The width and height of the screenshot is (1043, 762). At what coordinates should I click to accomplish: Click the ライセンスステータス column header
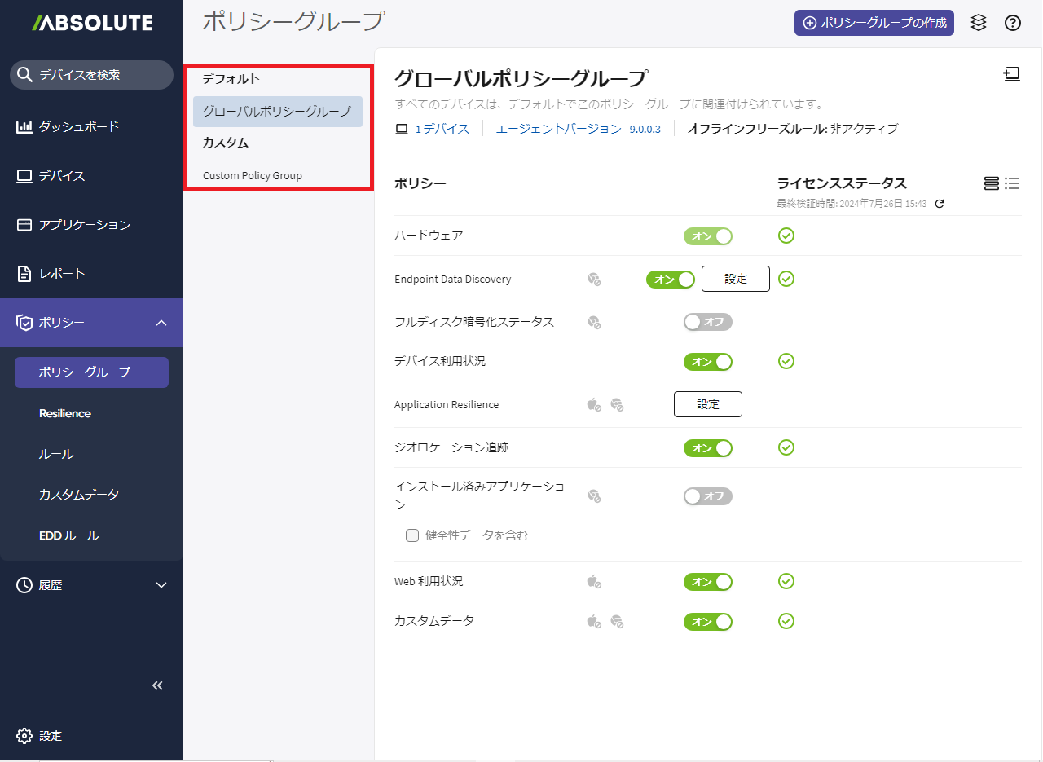(842, 183)
